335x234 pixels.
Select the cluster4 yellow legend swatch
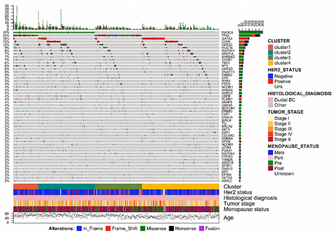point(270,63)
